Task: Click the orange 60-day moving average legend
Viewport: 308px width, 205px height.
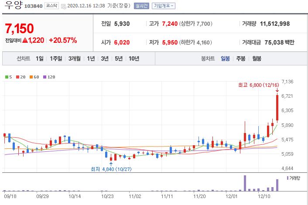Action: pyautogui.click(x=34, y=77)
